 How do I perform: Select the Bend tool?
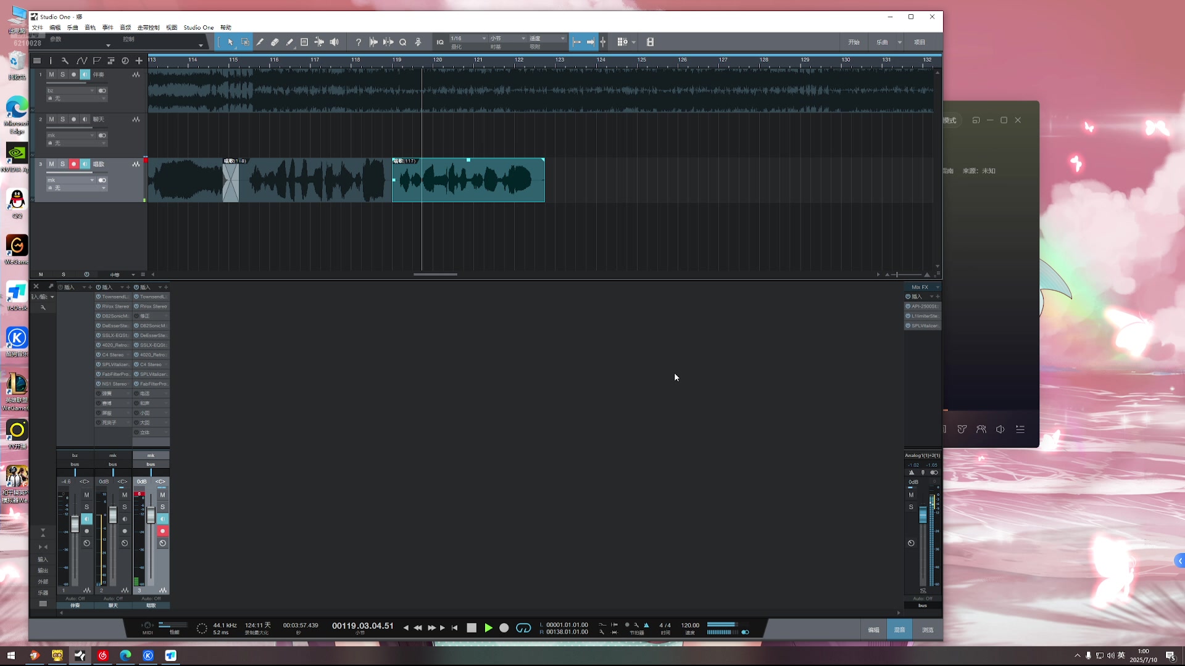[x=319, y=42]
